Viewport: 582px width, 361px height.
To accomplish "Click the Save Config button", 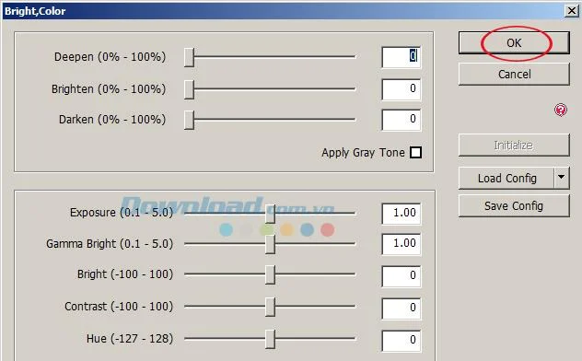I will 514,206.
